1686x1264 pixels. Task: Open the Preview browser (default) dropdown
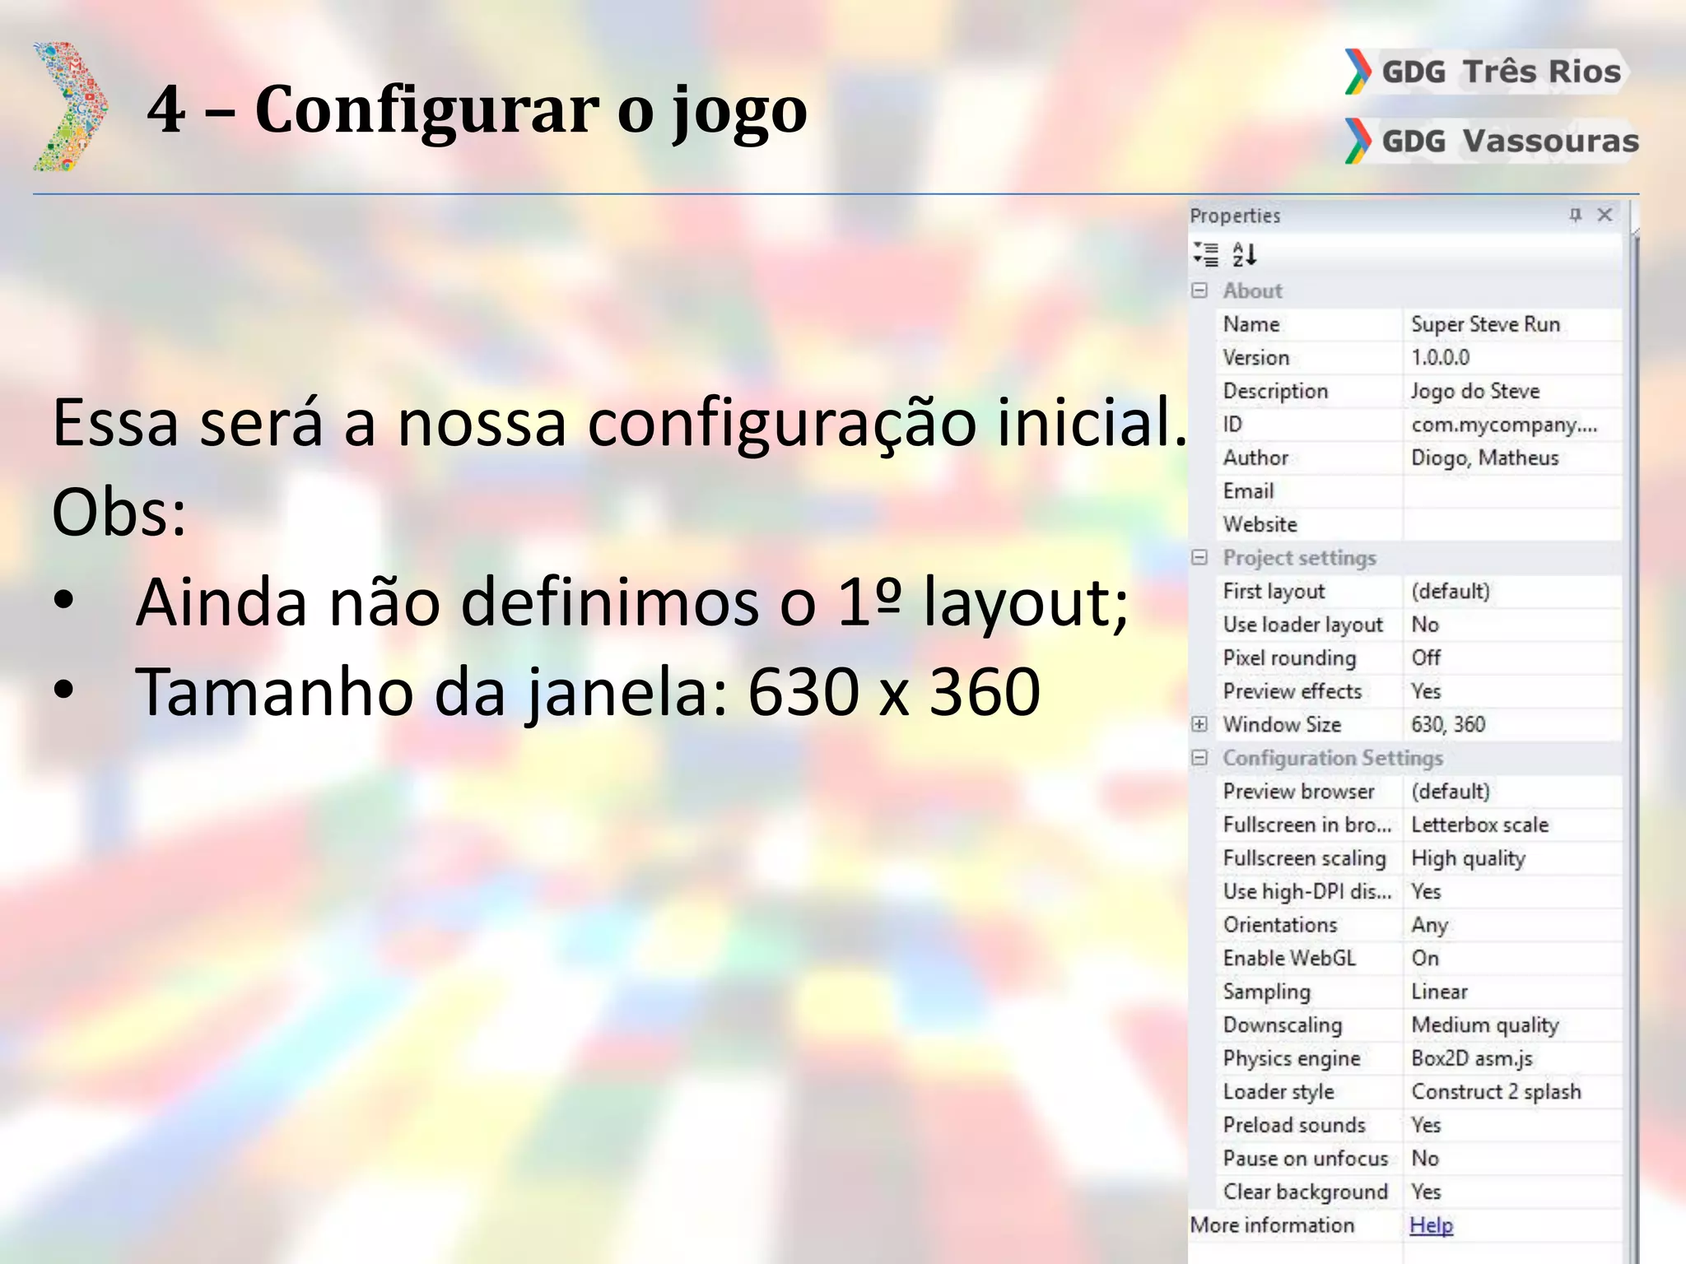click(1512, 792)
